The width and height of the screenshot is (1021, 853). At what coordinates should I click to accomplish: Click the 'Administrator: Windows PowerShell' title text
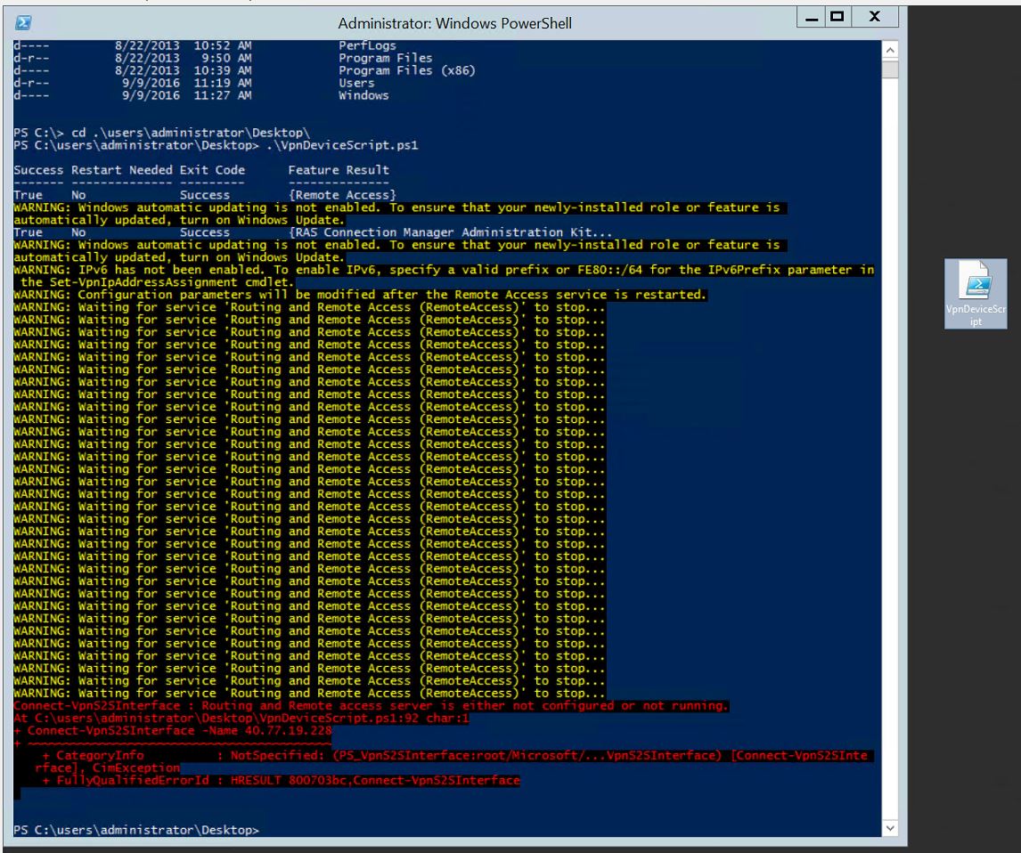click(x=454, y=23)
